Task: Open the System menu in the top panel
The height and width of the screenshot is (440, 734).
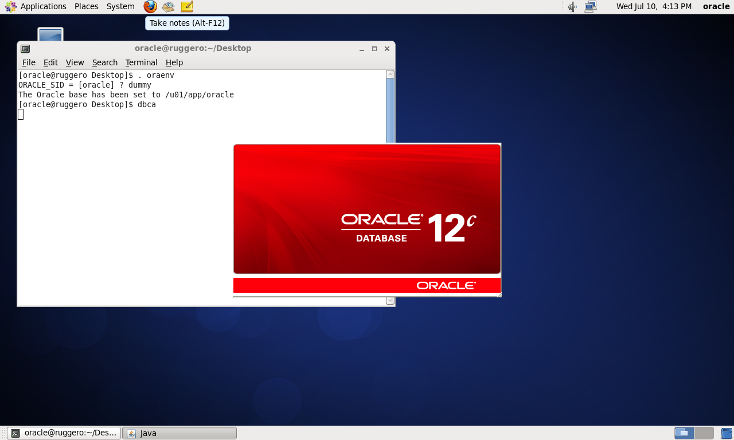Action: [x=120, y=6]
